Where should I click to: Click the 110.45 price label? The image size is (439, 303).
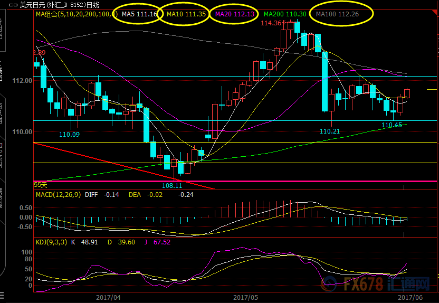(x=392, y=125)
